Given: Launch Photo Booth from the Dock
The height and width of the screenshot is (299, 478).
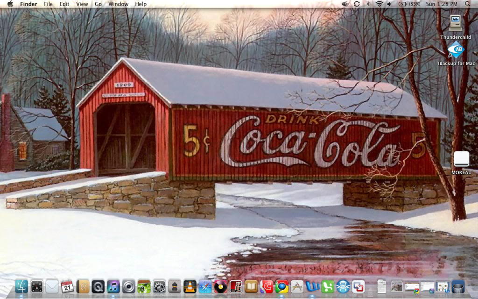Looking at the screenshot, I should pyautogui.click(x=236, y=287).
